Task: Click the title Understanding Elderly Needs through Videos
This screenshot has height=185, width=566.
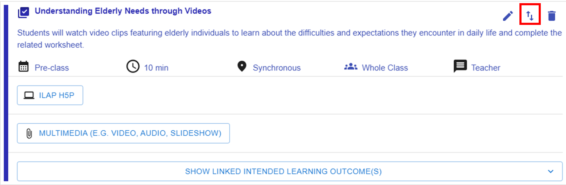Action: (123, 11)
